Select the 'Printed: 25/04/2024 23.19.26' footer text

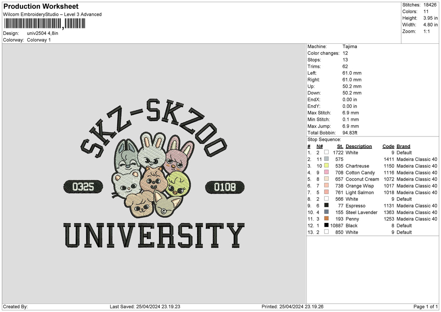pyautogui.click(x=293, y=306)
